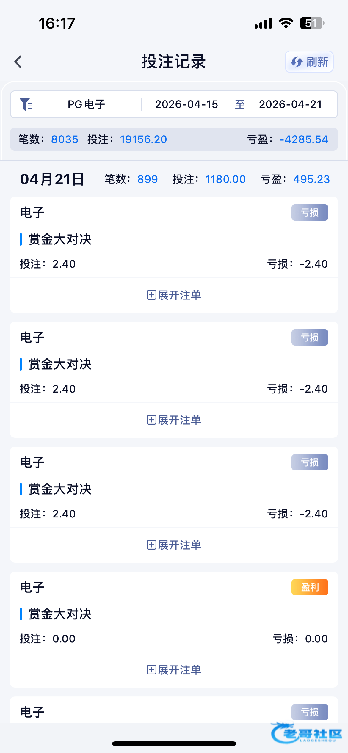Screen dimensions: 348x753
Task: Tap the Wi-Fi status icon
Action: click(x=286, y=23)
